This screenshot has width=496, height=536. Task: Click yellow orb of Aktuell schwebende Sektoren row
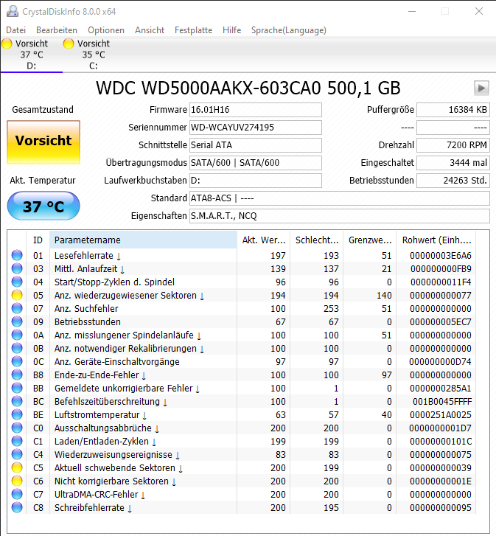pyautogui.click(x=17, y=467)
